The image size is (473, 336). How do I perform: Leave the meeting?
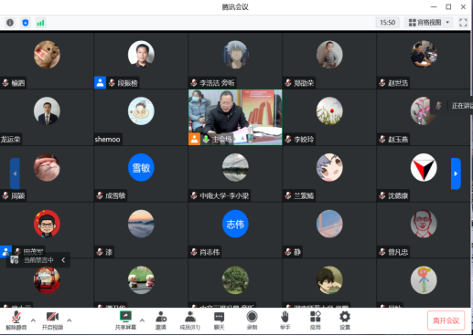coord(446,320)
